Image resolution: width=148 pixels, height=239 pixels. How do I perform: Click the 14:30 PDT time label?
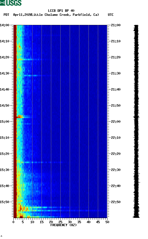tap(5, 73)
